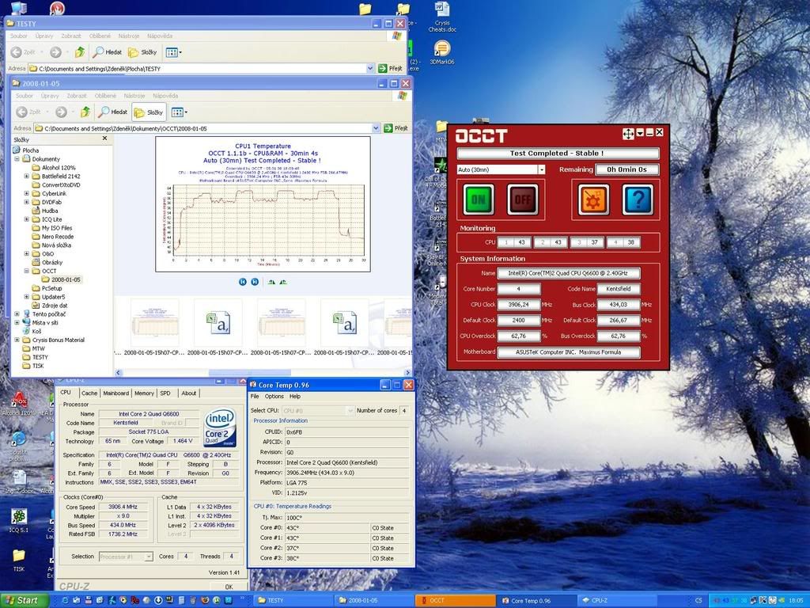The height and width of the screenshot is (608, 810).
Task: Click Přejít in the TESTY window
Action: [x=390, y=68]
